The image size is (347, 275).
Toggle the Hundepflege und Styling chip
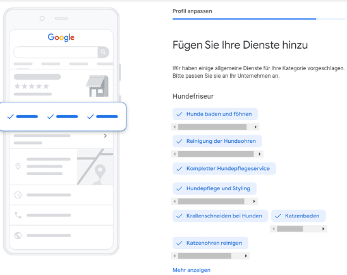tap(214, 188)
